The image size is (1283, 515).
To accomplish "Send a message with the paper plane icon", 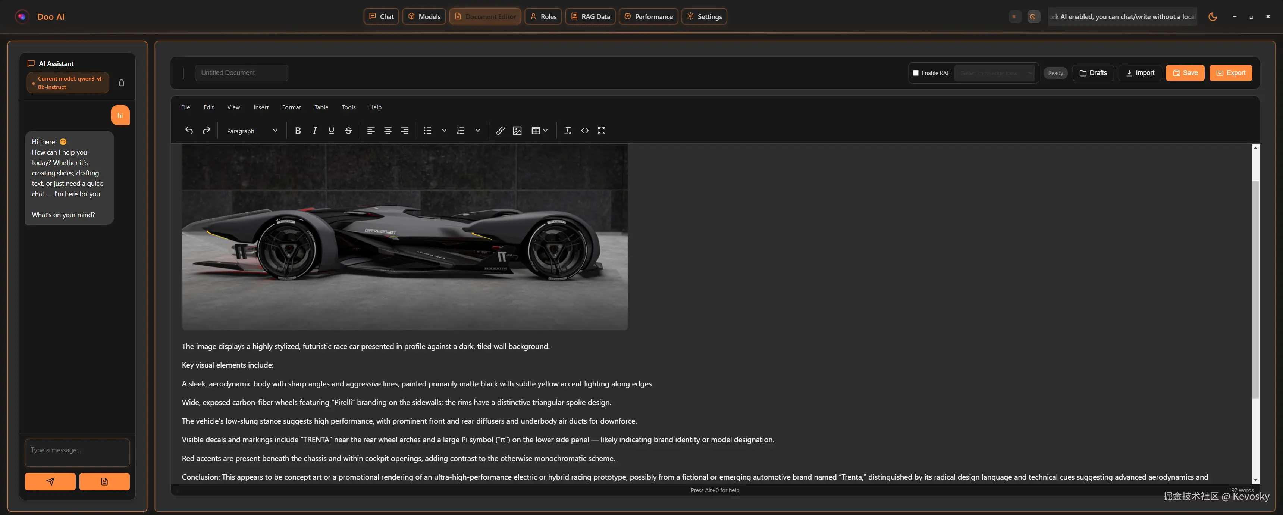I will click(x=50, y=481).
